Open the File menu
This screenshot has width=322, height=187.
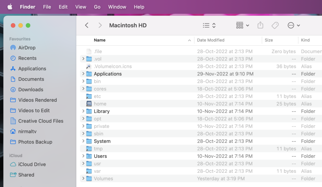(47, 7)
